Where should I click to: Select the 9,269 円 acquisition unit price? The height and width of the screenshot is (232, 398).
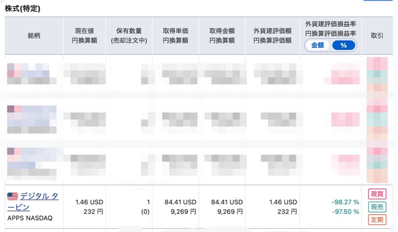point(183,211)
